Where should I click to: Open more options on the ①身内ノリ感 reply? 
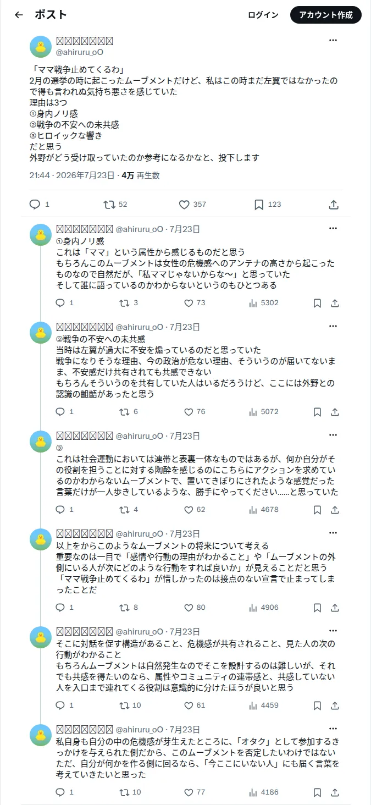[x=333, y=228]
